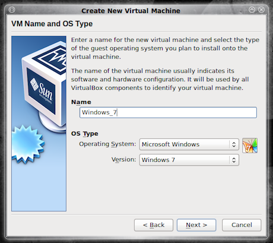
Task: Focus the Name text field containing Windows_7
Action: (168, 112)
